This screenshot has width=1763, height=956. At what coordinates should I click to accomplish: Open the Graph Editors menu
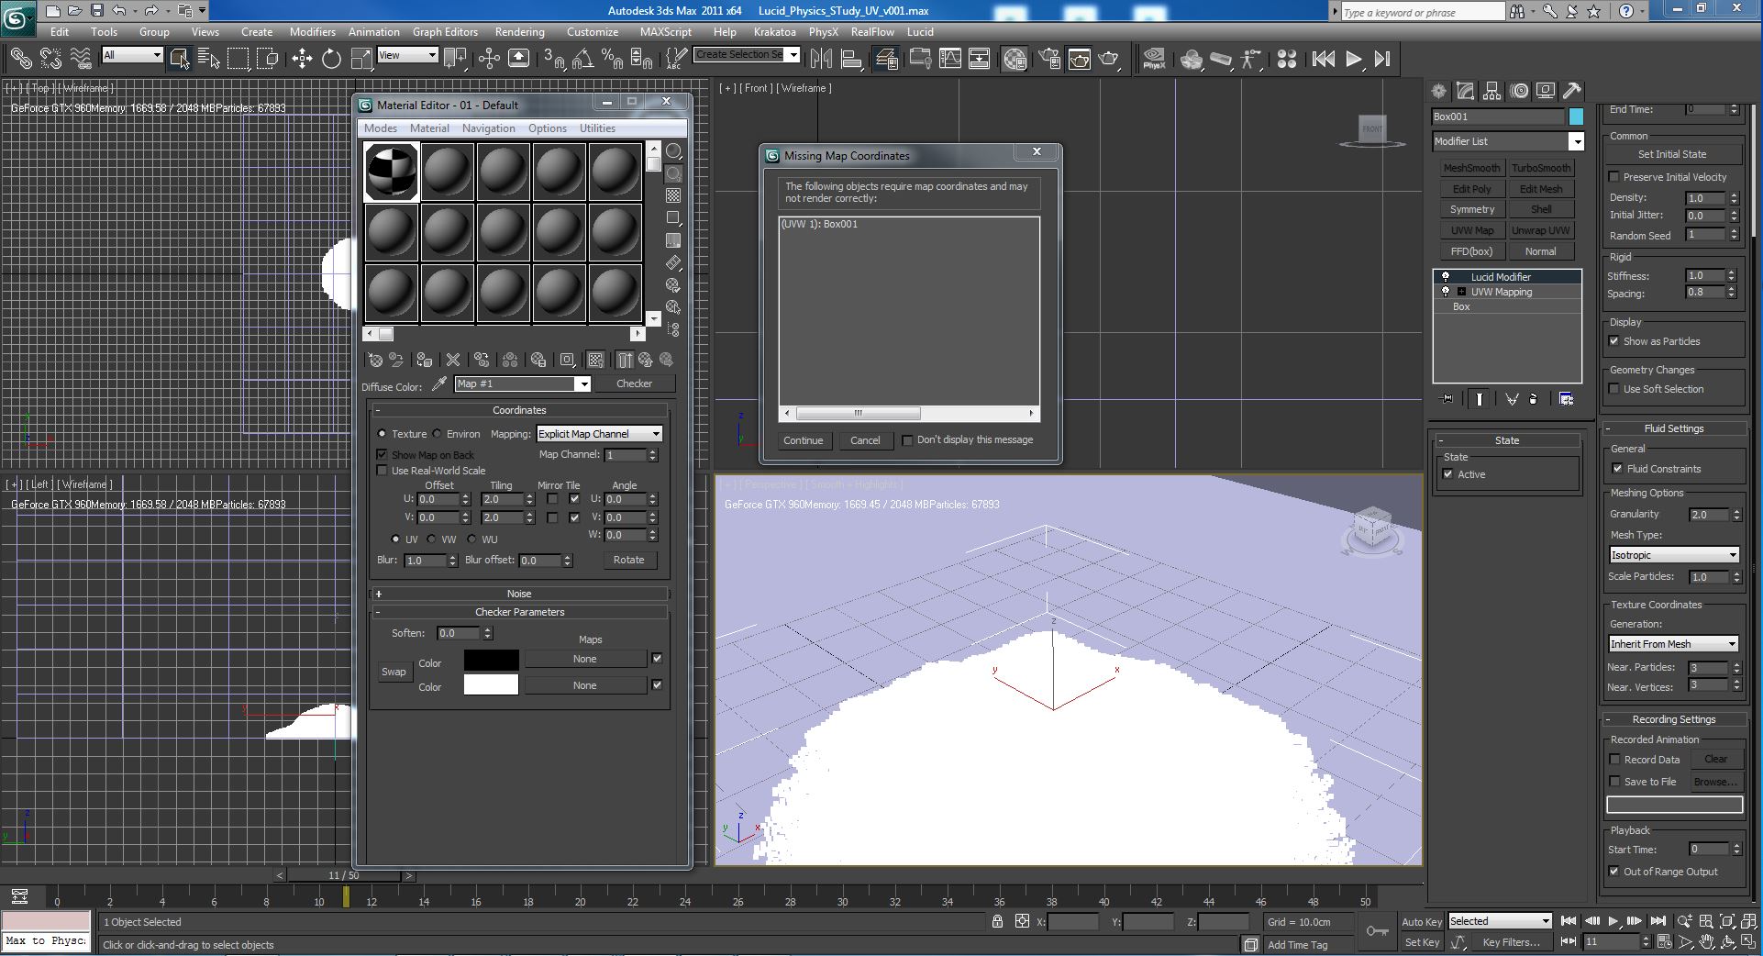point(445,31)
